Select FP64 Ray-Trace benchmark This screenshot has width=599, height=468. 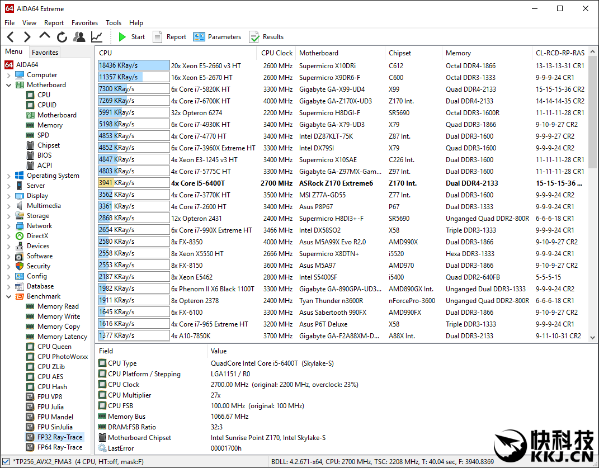(54, 447)
